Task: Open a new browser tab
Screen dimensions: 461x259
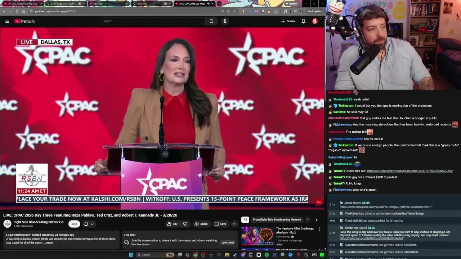Action: (219, 4)
